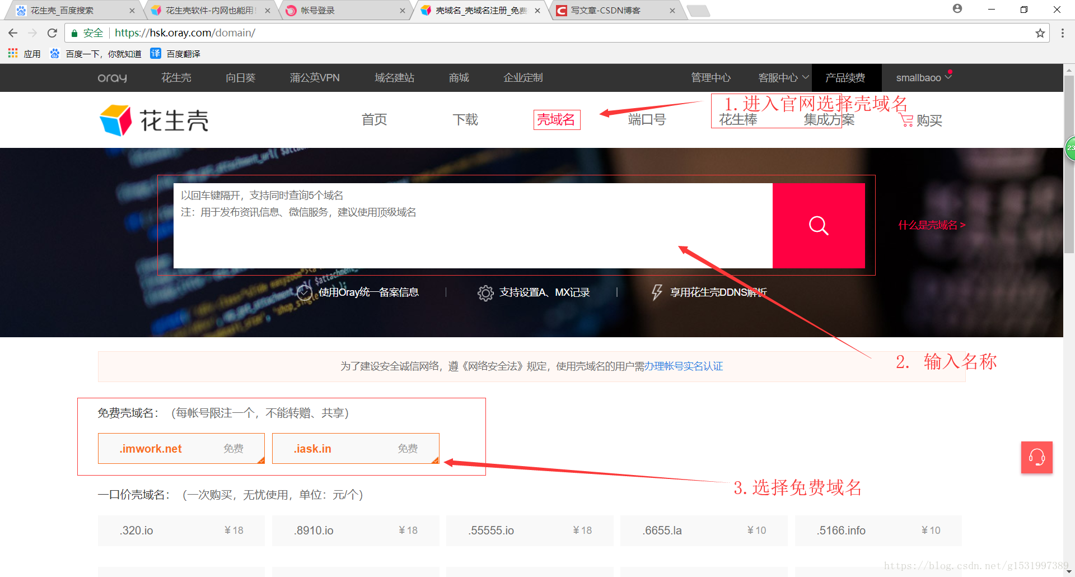Switch to the 帐号登录 tab
This screenshot has width=1075, height=577.
tap(345, 11)
